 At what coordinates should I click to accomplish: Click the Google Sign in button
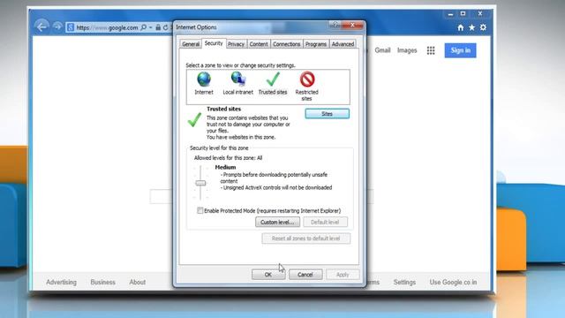(460, 50)
